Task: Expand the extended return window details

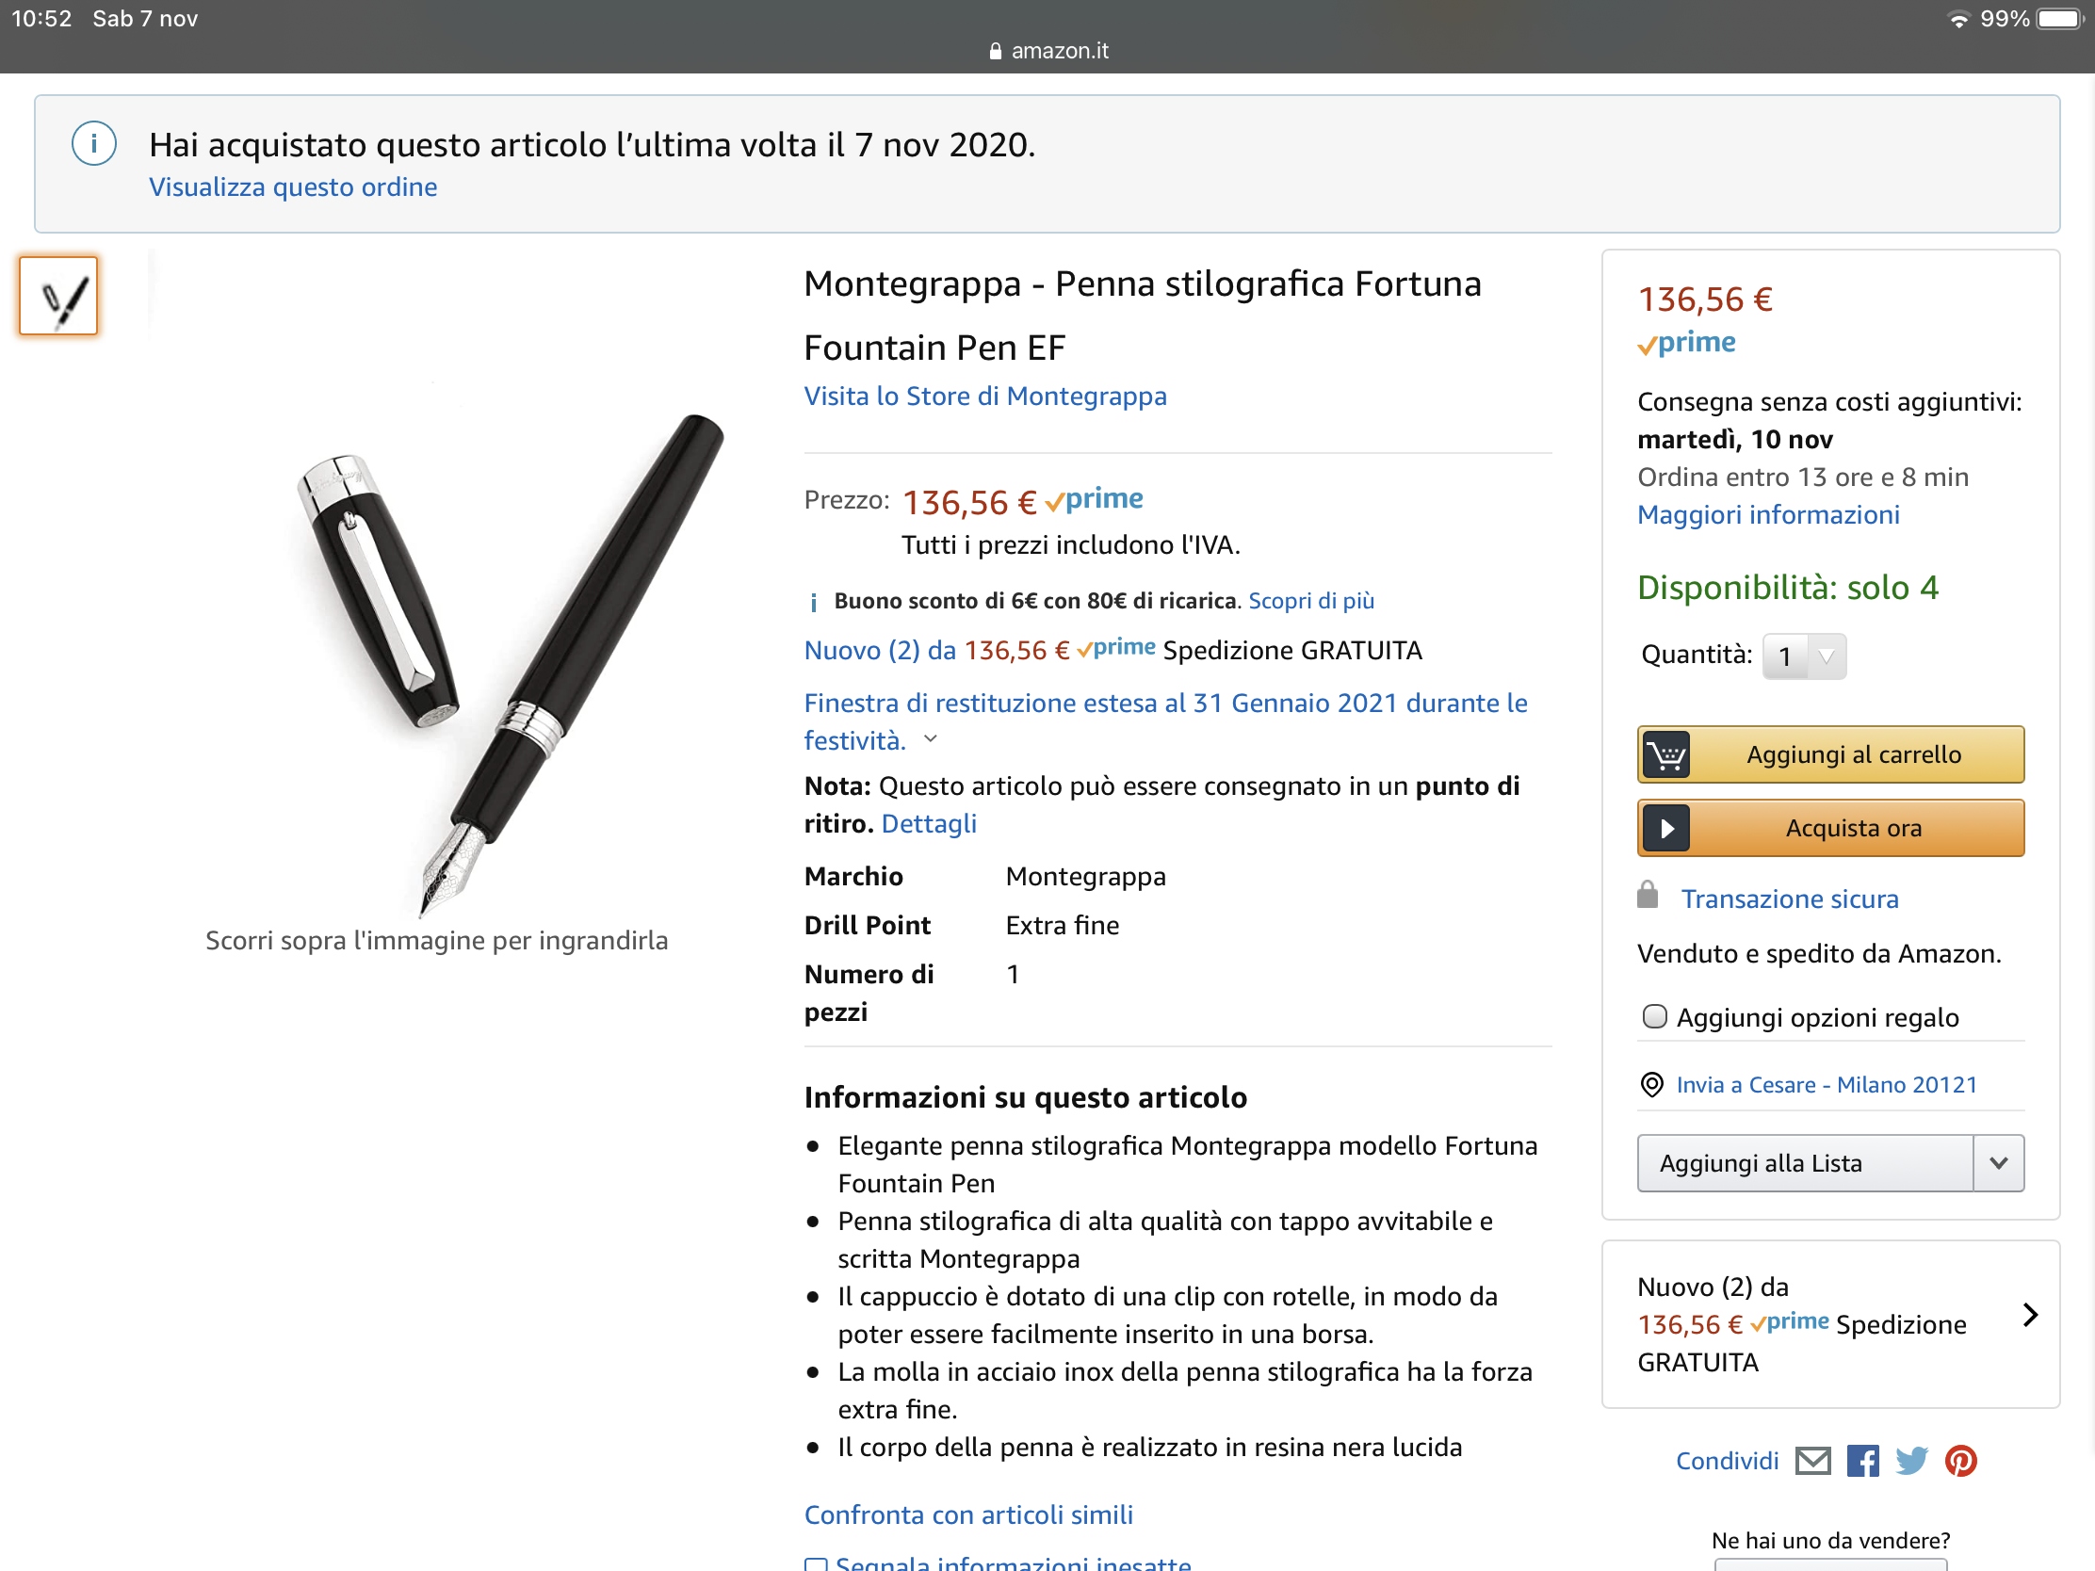Action: point(930,739)
